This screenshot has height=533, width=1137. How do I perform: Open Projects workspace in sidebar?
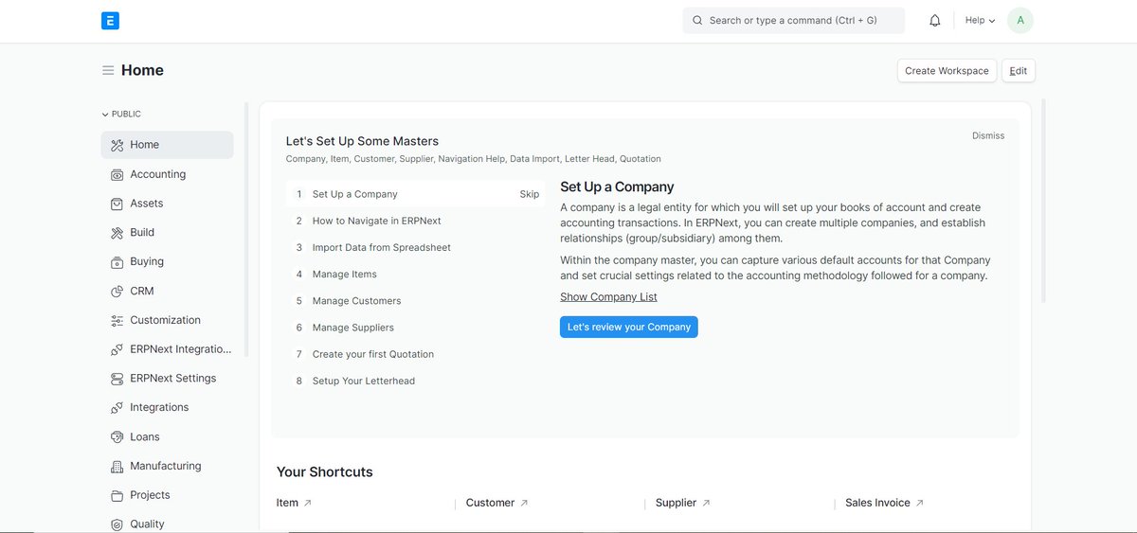point(167,495)
